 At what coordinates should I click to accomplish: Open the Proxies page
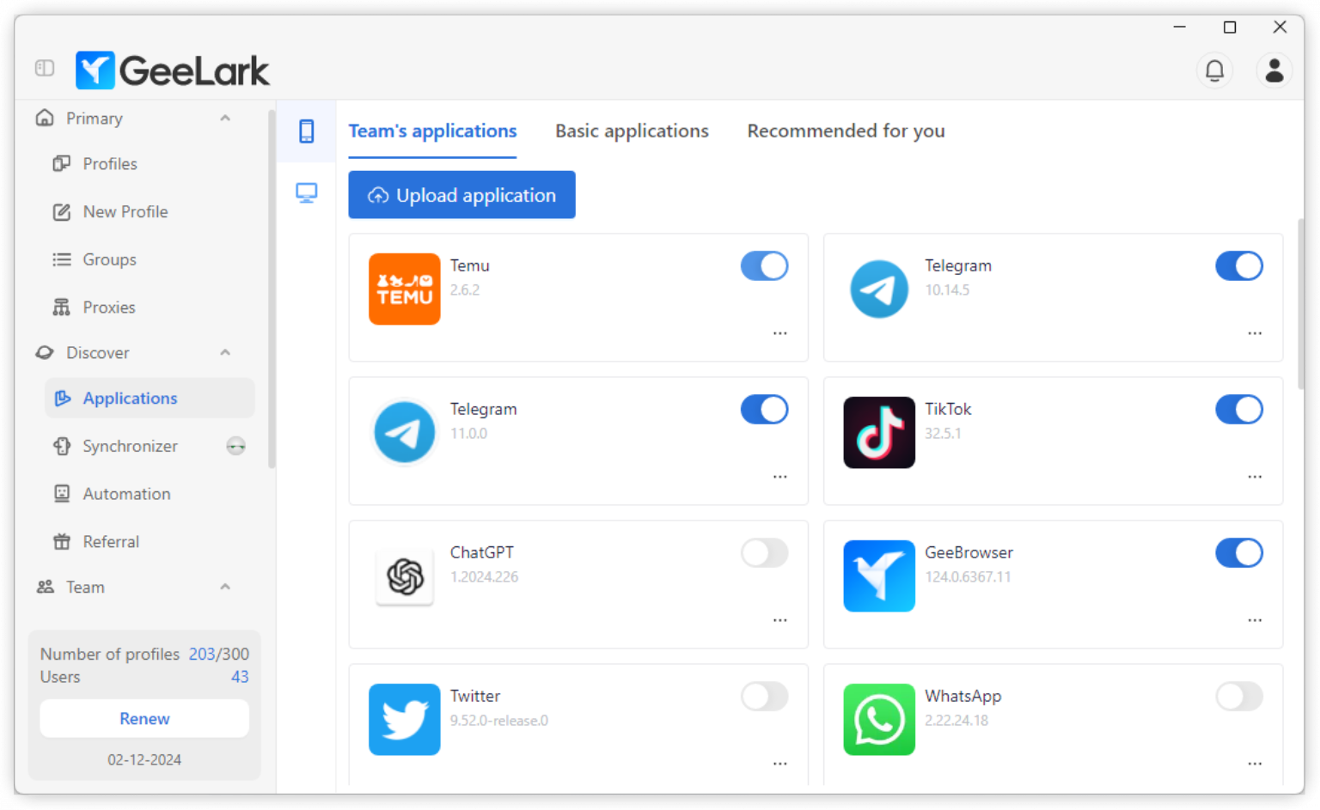150,308
